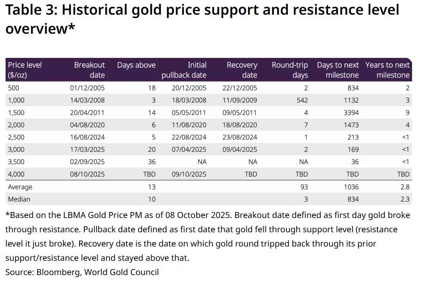Select the 1036 average days value
This screenshot has height=281, width=426.
351,187
